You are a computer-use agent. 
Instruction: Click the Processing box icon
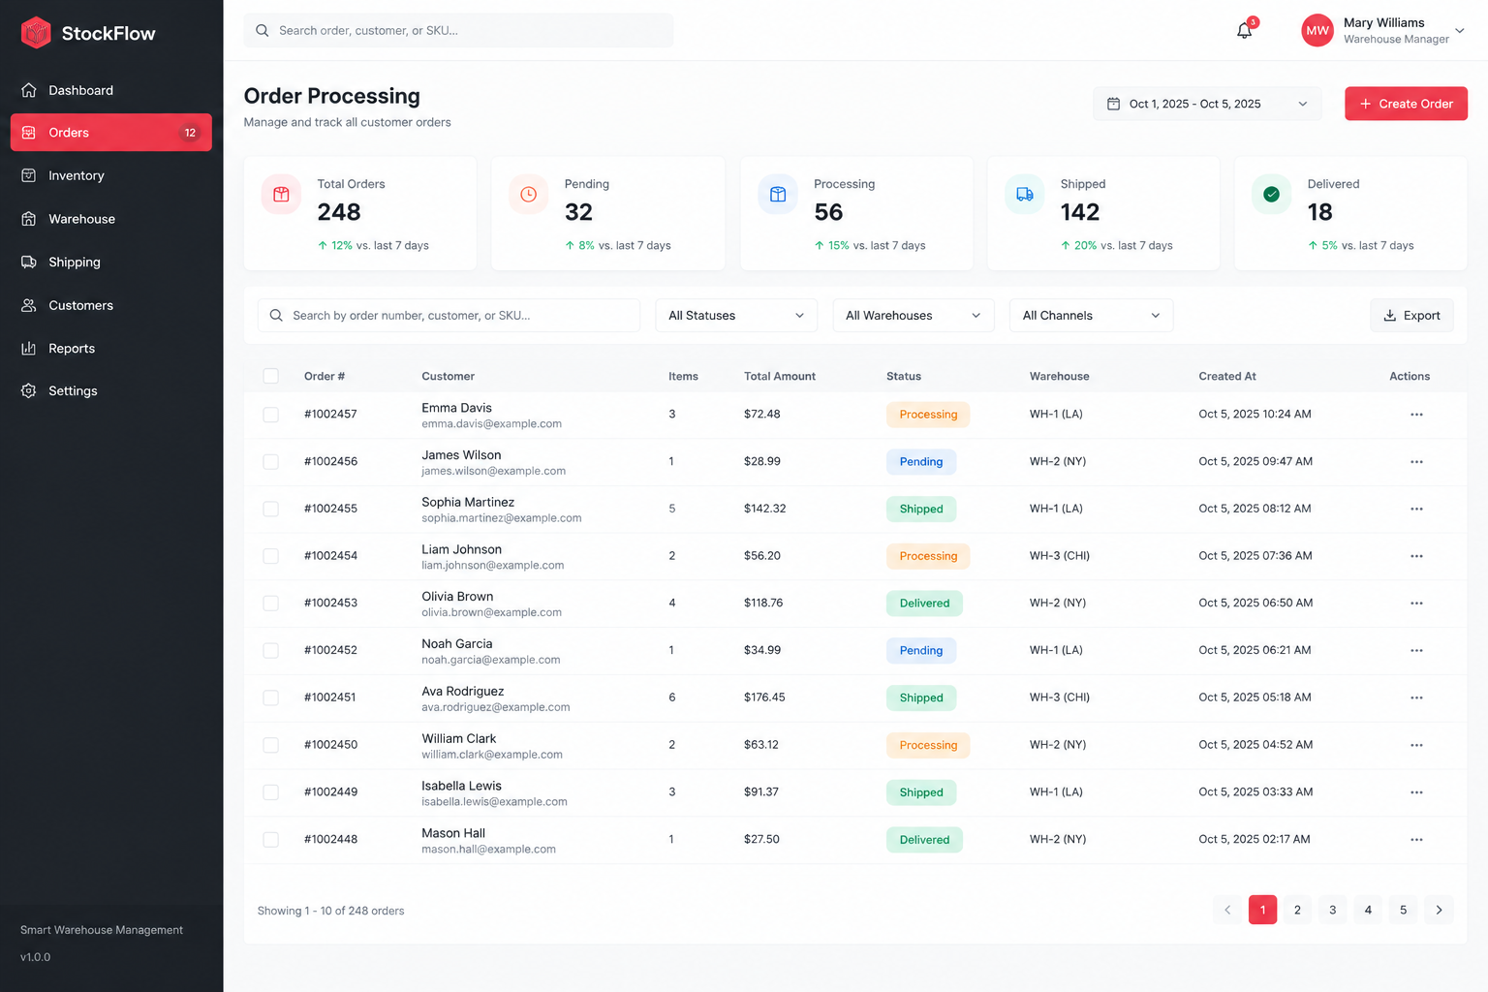click(778, 195)
